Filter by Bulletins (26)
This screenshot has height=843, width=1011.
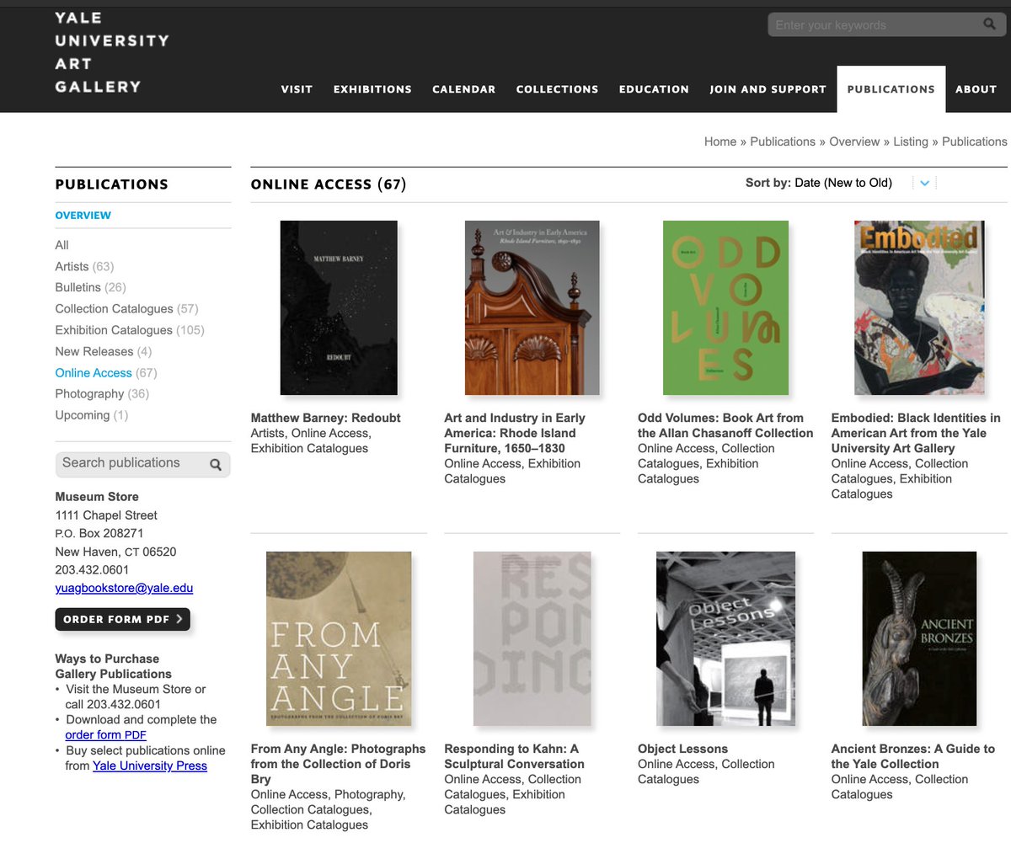point(90,287)
